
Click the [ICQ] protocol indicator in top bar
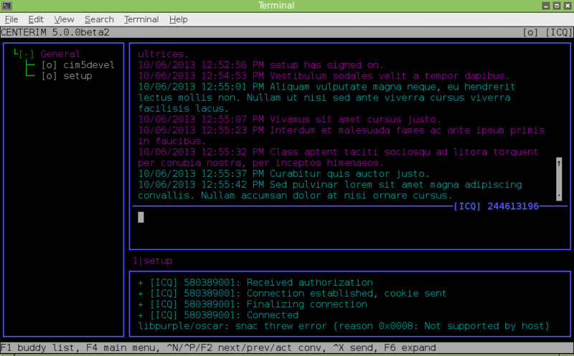[559, 32]
